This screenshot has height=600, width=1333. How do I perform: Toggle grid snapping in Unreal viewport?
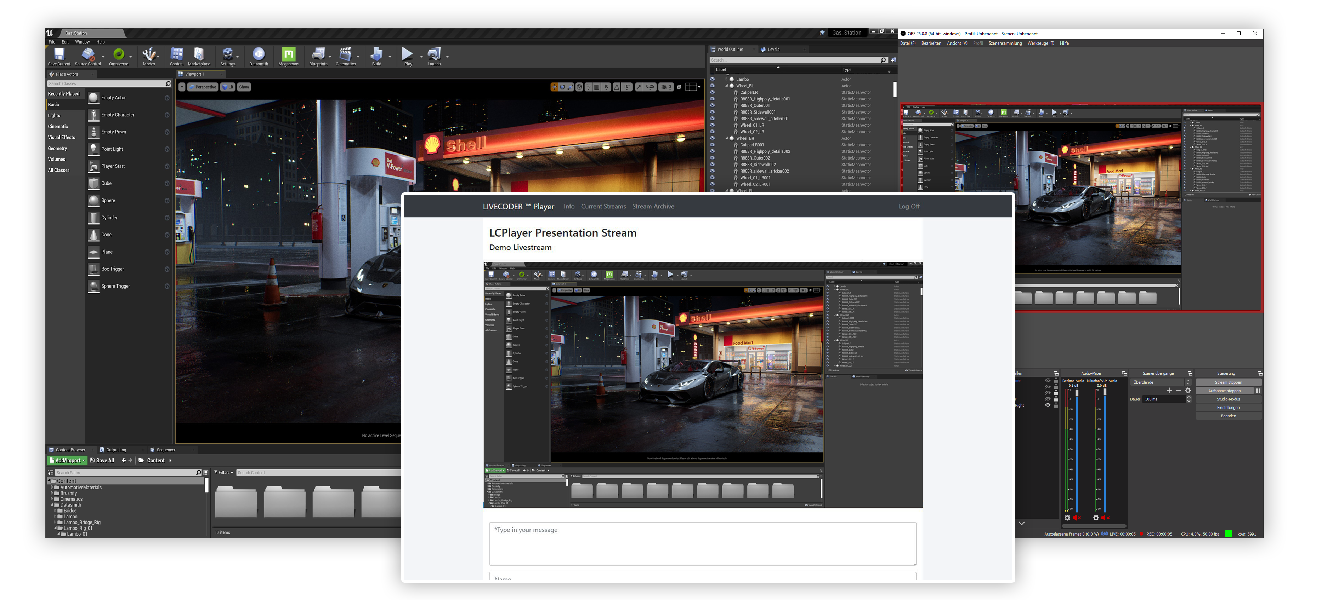point(597,87)
